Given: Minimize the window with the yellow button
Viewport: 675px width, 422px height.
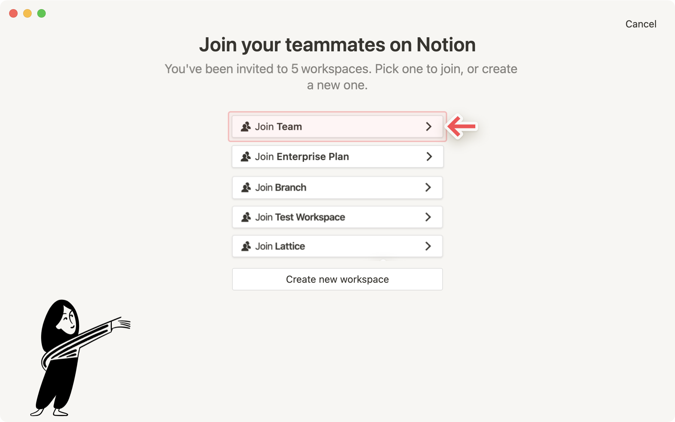Looking at the screenshot, I should point(27,13).
